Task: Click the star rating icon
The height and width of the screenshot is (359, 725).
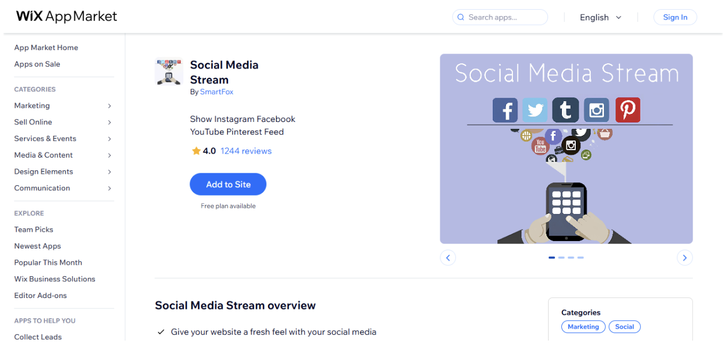Action: pos(196,151)
